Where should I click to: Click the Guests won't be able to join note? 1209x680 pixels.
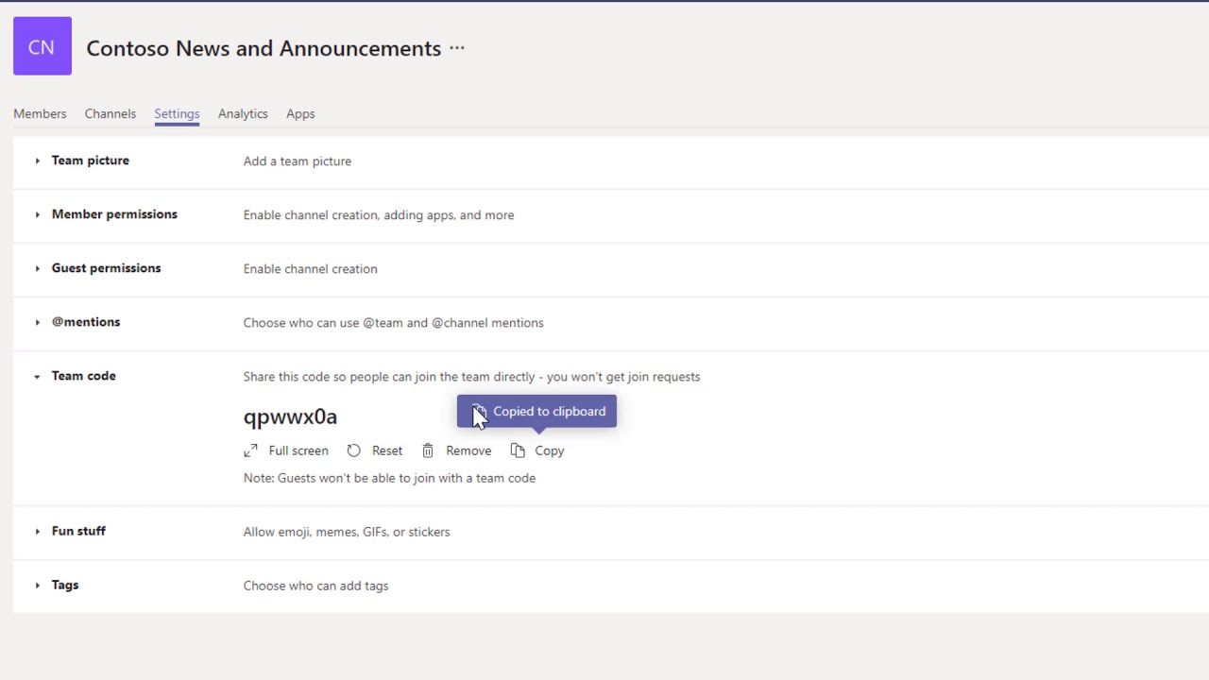(389, 478)
